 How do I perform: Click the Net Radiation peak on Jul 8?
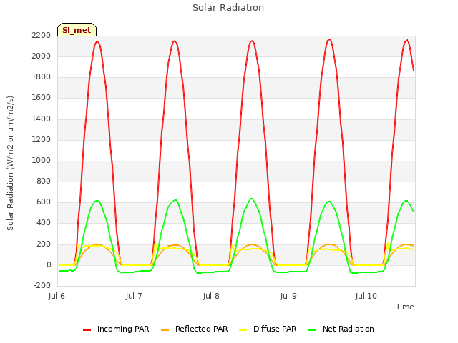pyautogui.click(x=252, y=199)
